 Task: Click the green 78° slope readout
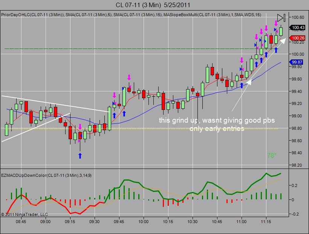(272, 155)
